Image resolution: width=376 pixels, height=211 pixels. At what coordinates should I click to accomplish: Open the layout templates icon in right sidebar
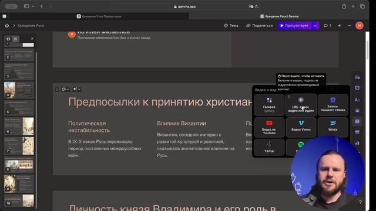(x=357, y=88)
